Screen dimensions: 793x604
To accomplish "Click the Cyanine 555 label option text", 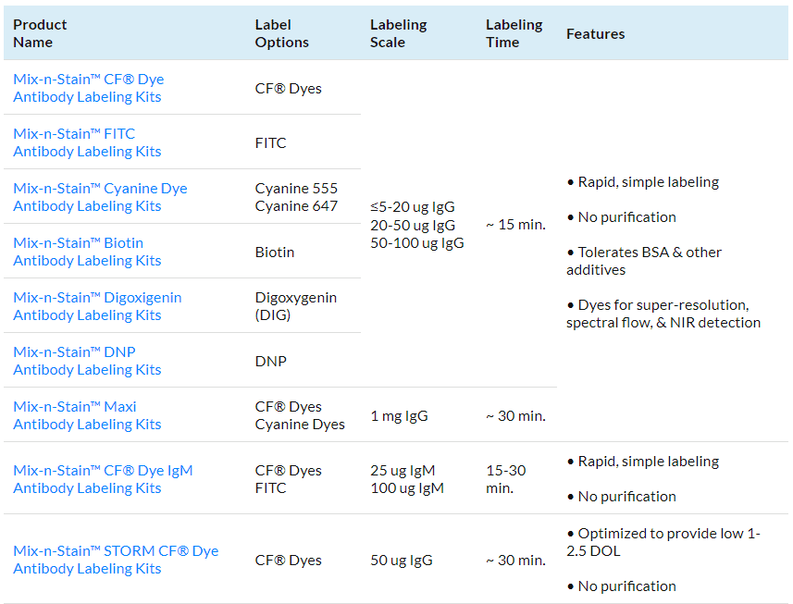I will pyautogui.click(x=296, y=189).
